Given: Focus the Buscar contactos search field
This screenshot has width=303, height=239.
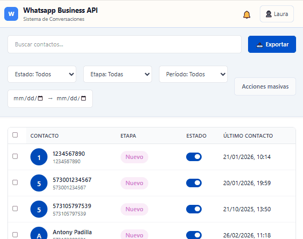Looking at the screenshot, I should coord(124,44).
